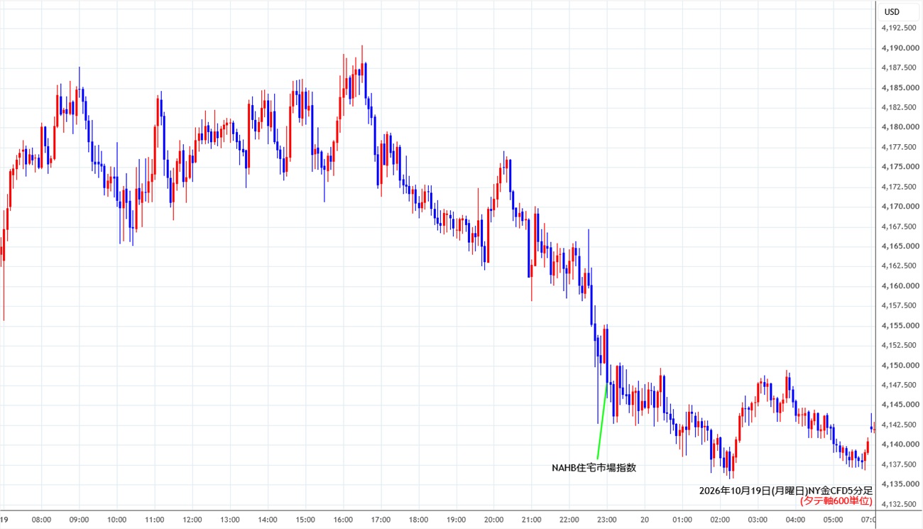923x529 pixels.
Task: Click the 2026年10月19日 NY金CFD5分足 caption
Action: 785,491
